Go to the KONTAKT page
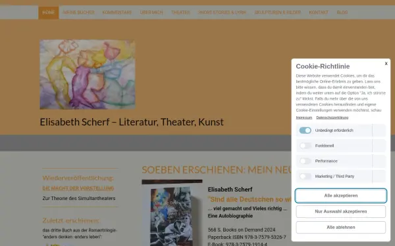The width and height of the screenshot is (395, 246). (x=319, y=12)
